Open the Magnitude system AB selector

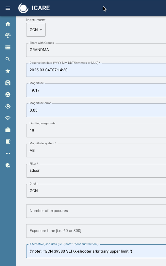pyautogui.click(x=96, y=151)
